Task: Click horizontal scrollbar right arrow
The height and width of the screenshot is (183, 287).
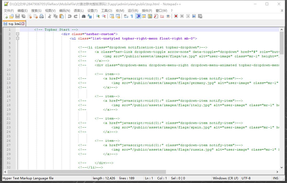Action: pos(277,172)
